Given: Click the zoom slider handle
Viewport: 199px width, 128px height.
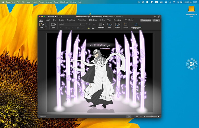Looking at the screenshot, I should click(x=152, y=116).
